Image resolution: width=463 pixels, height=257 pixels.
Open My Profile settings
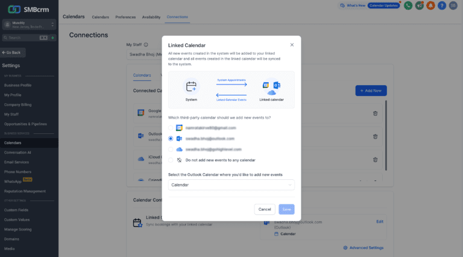13,95
